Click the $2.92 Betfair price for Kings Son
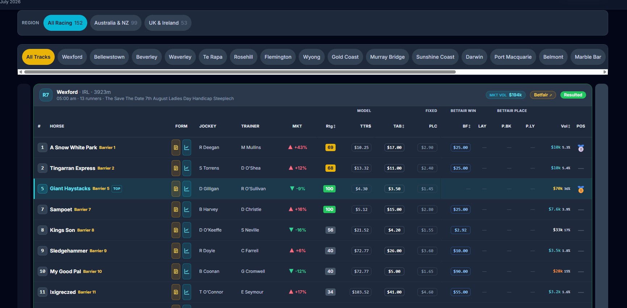This screenshot has height=308, width=627. [x=460, y=230]
